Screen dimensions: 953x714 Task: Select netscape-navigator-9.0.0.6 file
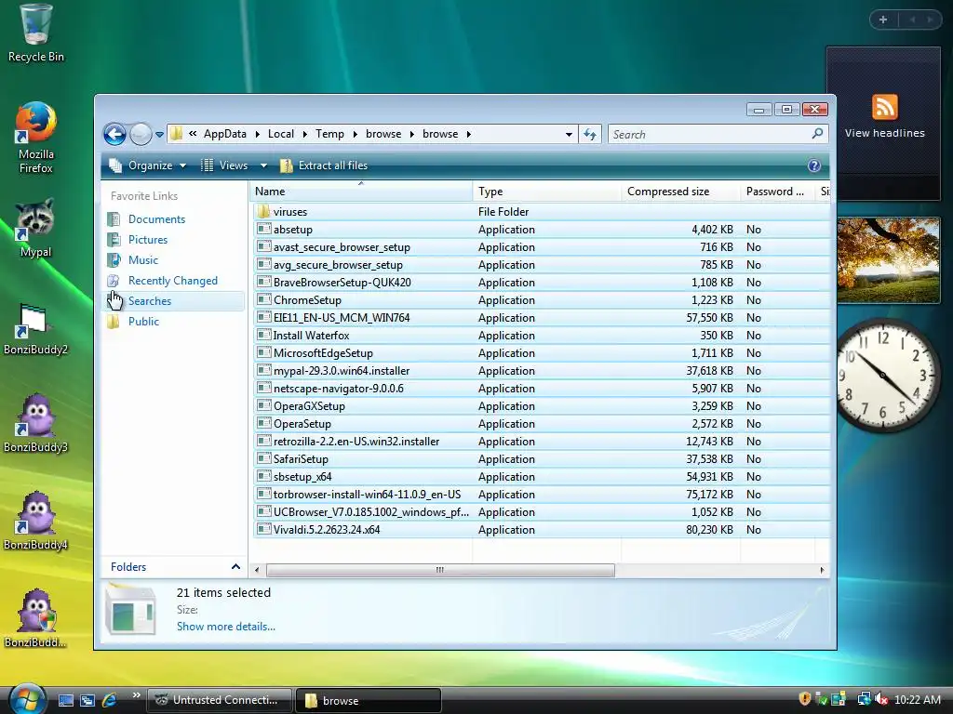[541, 388]
